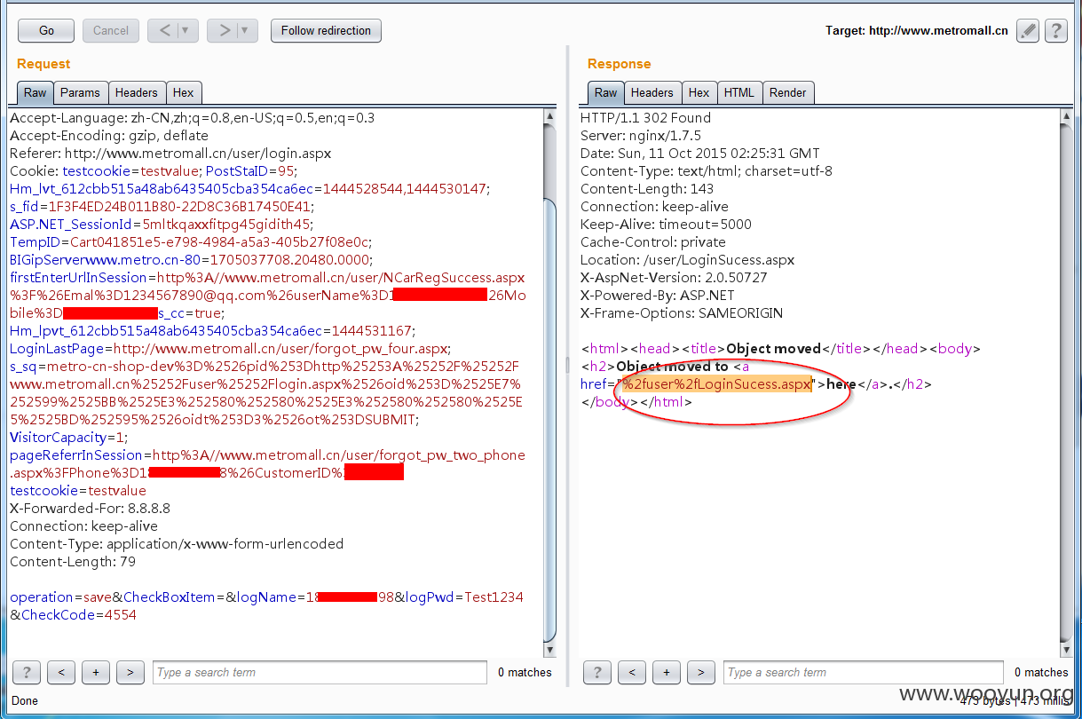Click response search help question button
Viewport: 1082px width, 719px height.
pyautogui.click(x=597, y=673)
